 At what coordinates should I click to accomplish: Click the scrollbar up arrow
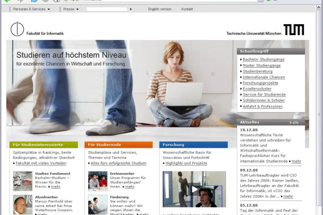(x=319, y=8)
